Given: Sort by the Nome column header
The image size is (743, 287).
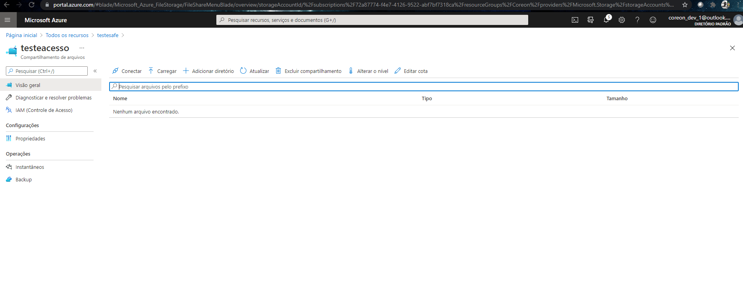Looking at the screenshot, I should coord(120,98).
